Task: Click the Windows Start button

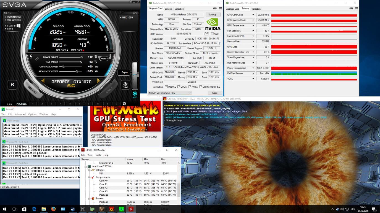Action: (4, 209)
